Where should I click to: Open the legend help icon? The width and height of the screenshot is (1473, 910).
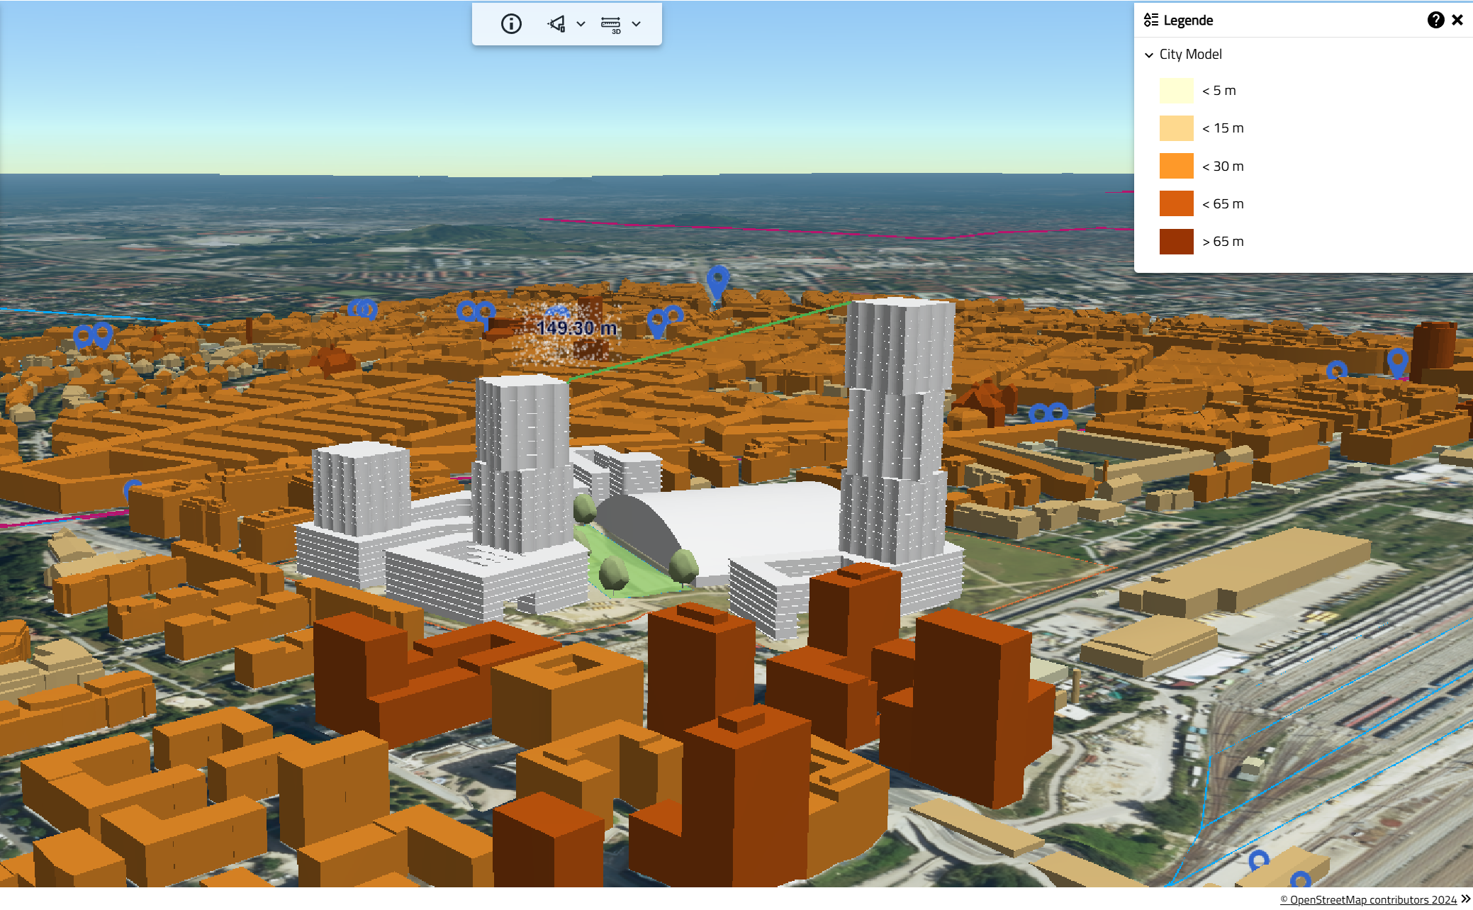click(x=1435, y=20)
